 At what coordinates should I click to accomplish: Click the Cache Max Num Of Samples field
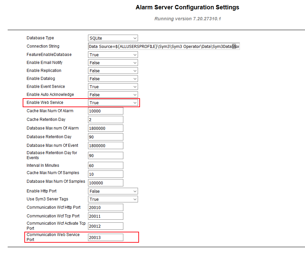105,174
